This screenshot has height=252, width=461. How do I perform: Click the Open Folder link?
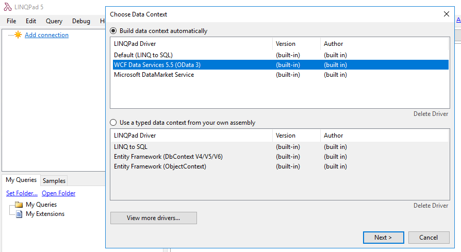pyautogui.click(x=58, y=193)
